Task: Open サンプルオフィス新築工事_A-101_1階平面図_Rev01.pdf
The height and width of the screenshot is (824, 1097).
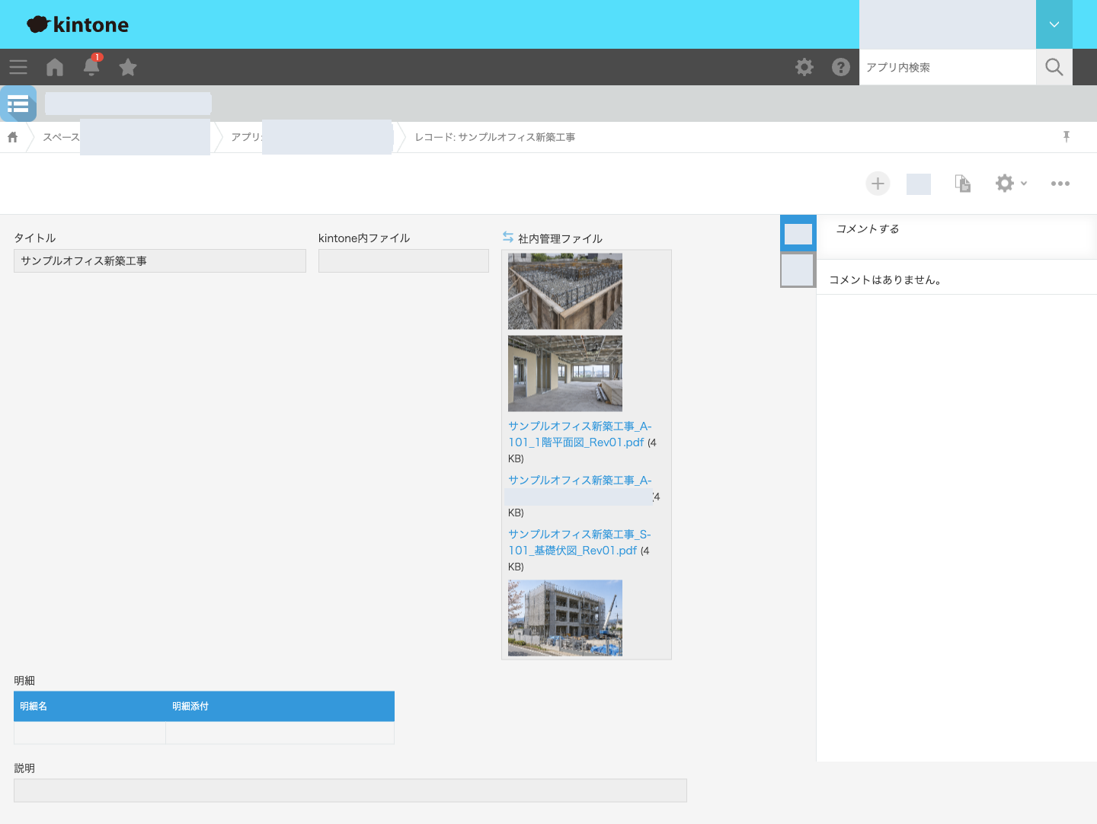Action: click(580, 434)
